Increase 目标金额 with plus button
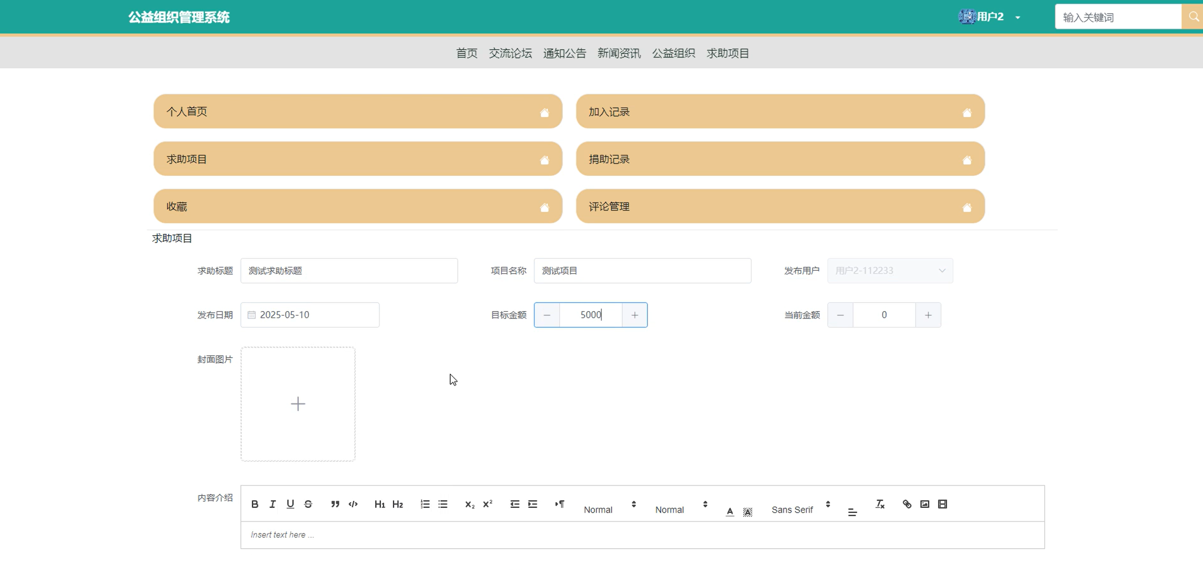Screen dimensions: 1203x570 point(634,315)
